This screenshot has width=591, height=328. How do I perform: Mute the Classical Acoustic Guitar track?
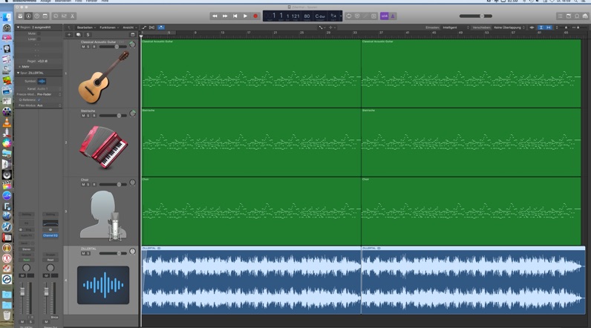pos(83,47)
